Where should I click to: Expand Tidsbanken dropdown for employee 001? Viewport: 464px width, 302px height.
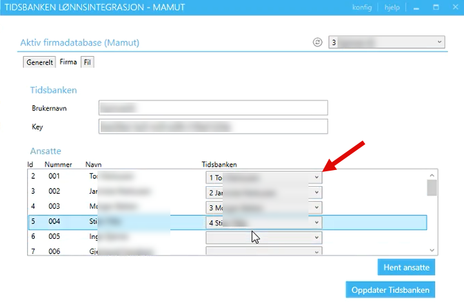click(264, 178)
